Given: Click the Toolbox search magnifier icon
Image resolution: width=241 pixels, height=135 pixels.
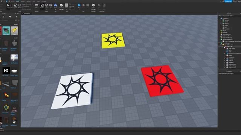Looking at the screenshot, I should (x=16, y=20).
